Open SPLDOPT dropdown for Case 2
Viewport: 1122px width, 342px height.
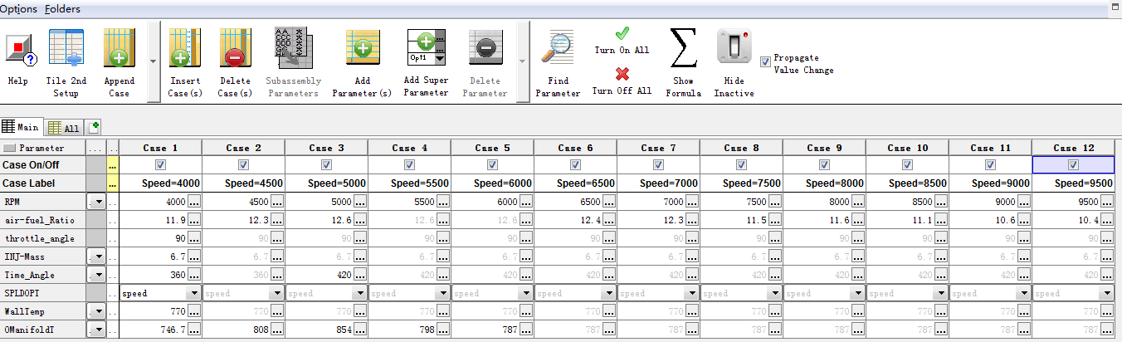click(276, 293)
